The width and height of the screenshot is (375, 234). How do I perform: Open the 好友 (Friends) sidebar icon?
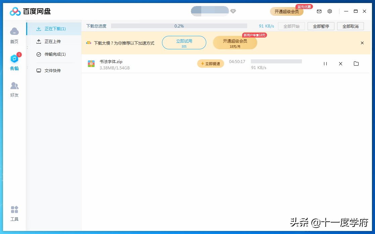(14, 89)
